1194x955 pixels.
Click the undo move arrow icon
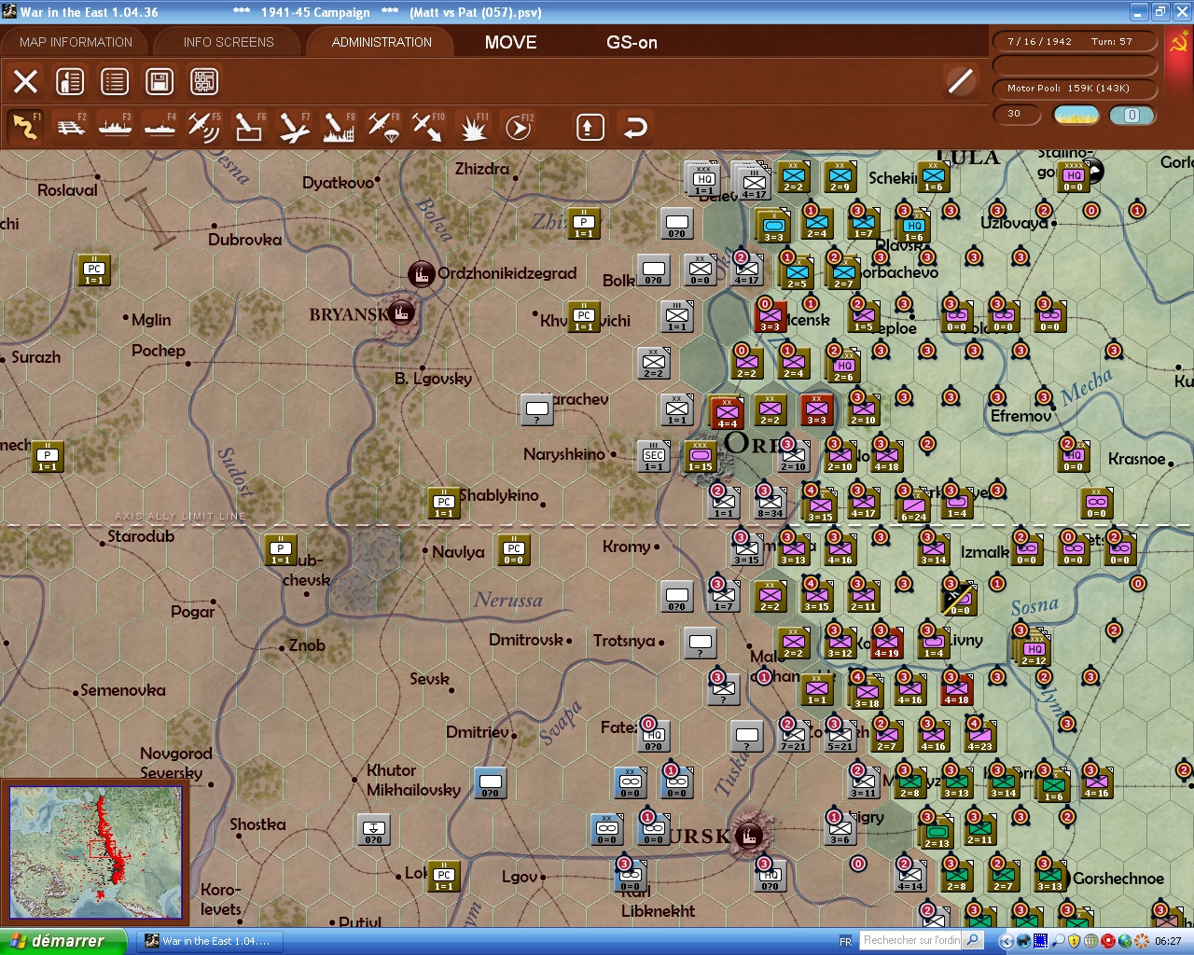635,127
